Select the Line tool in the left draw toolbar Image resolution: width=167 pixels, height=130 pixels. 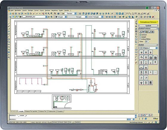(x=9, y=23)
